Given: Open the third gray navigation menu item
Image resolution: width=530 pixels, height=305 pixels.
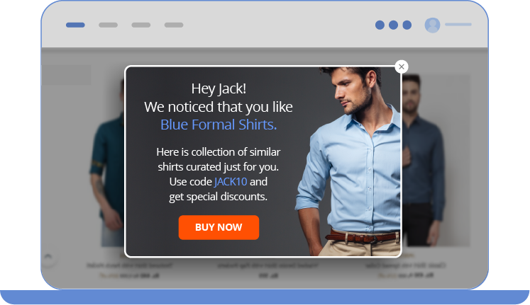Looking at the screenshot, I should [x=141, y=25].
